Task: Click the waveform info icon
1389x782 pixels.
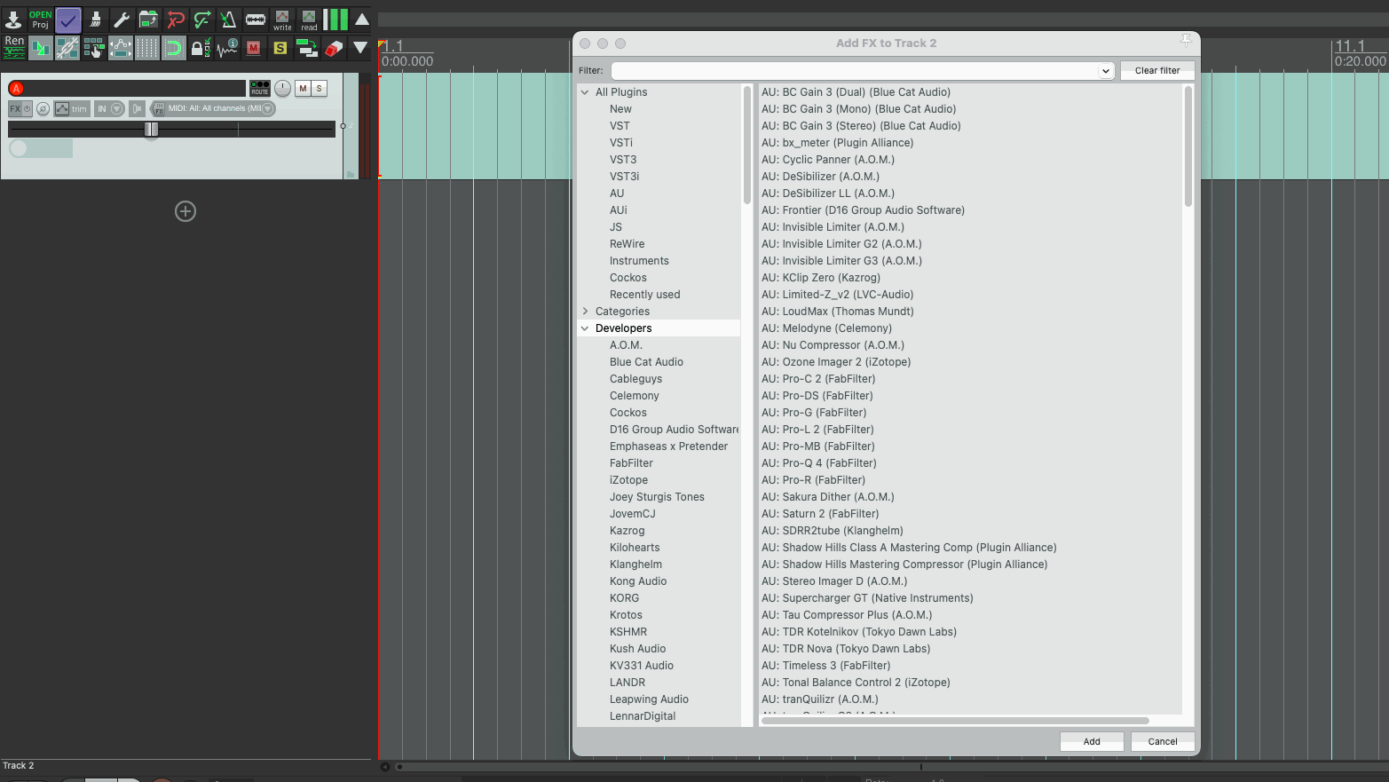Action: (227, 47)
